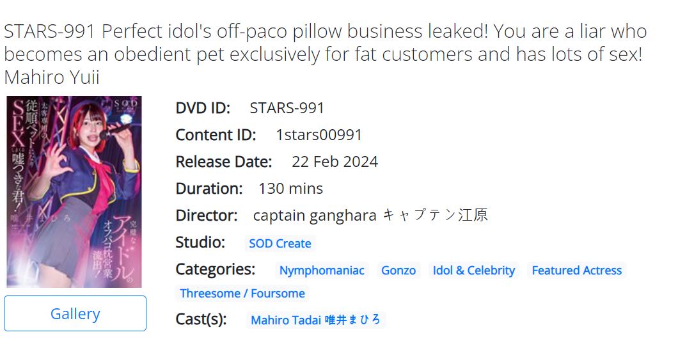Open the SOD Create studio link

[280, 244]
